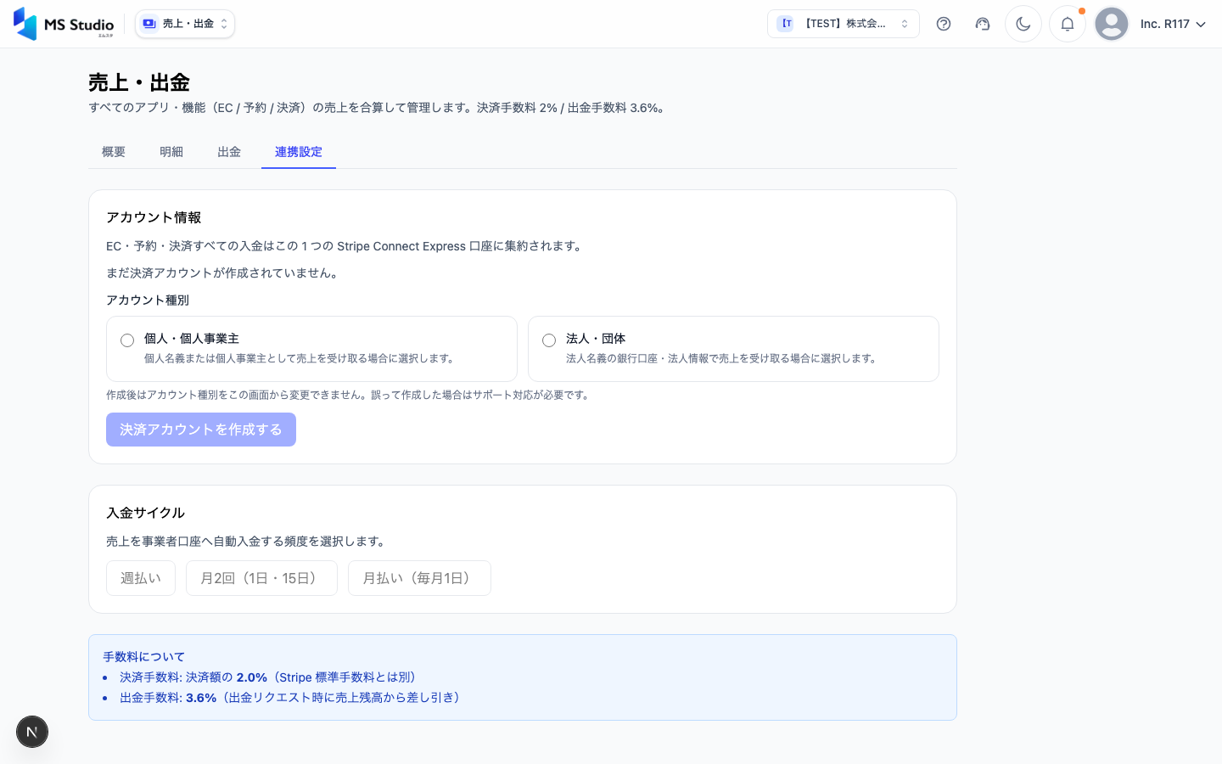
Task: Open the 売上・出金 app switcher dropdown
Action: [x=185, y=24]
